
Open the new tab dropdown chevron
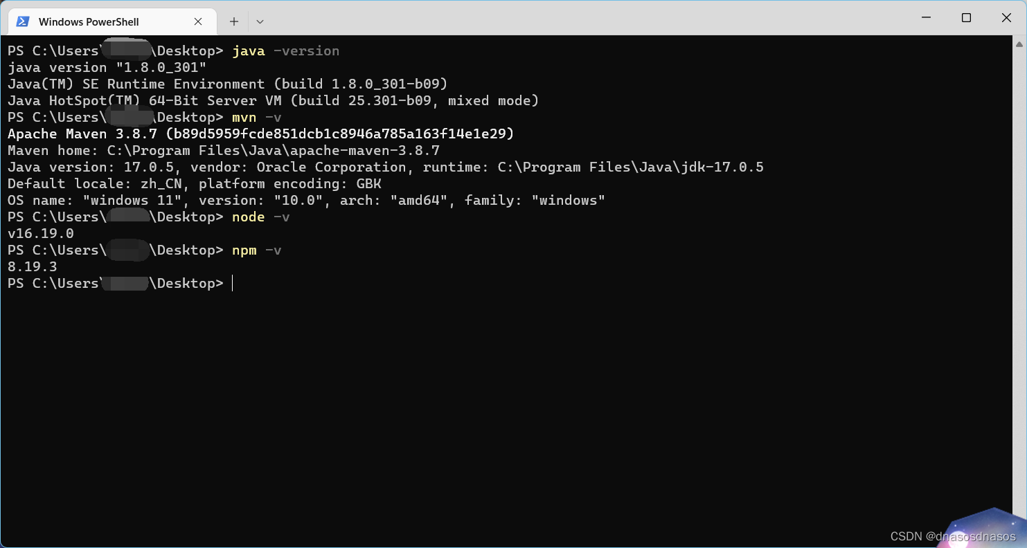tap(260, 21)
